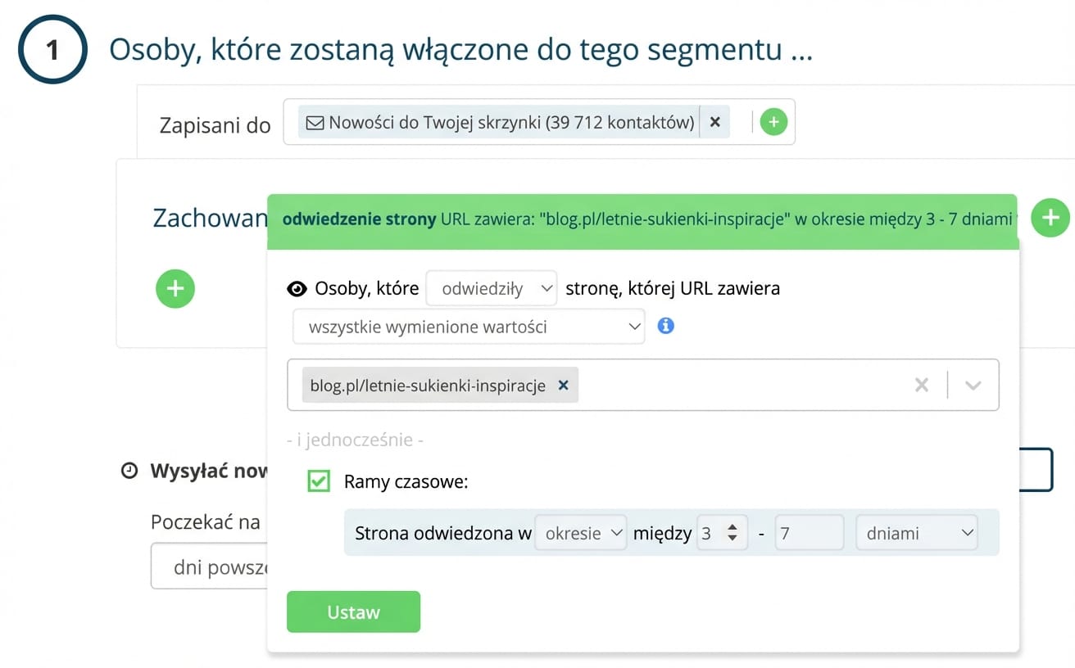The image size is (1075, 668).
Task: Click the "Ustaw" button
Action: tap(353, 612)
